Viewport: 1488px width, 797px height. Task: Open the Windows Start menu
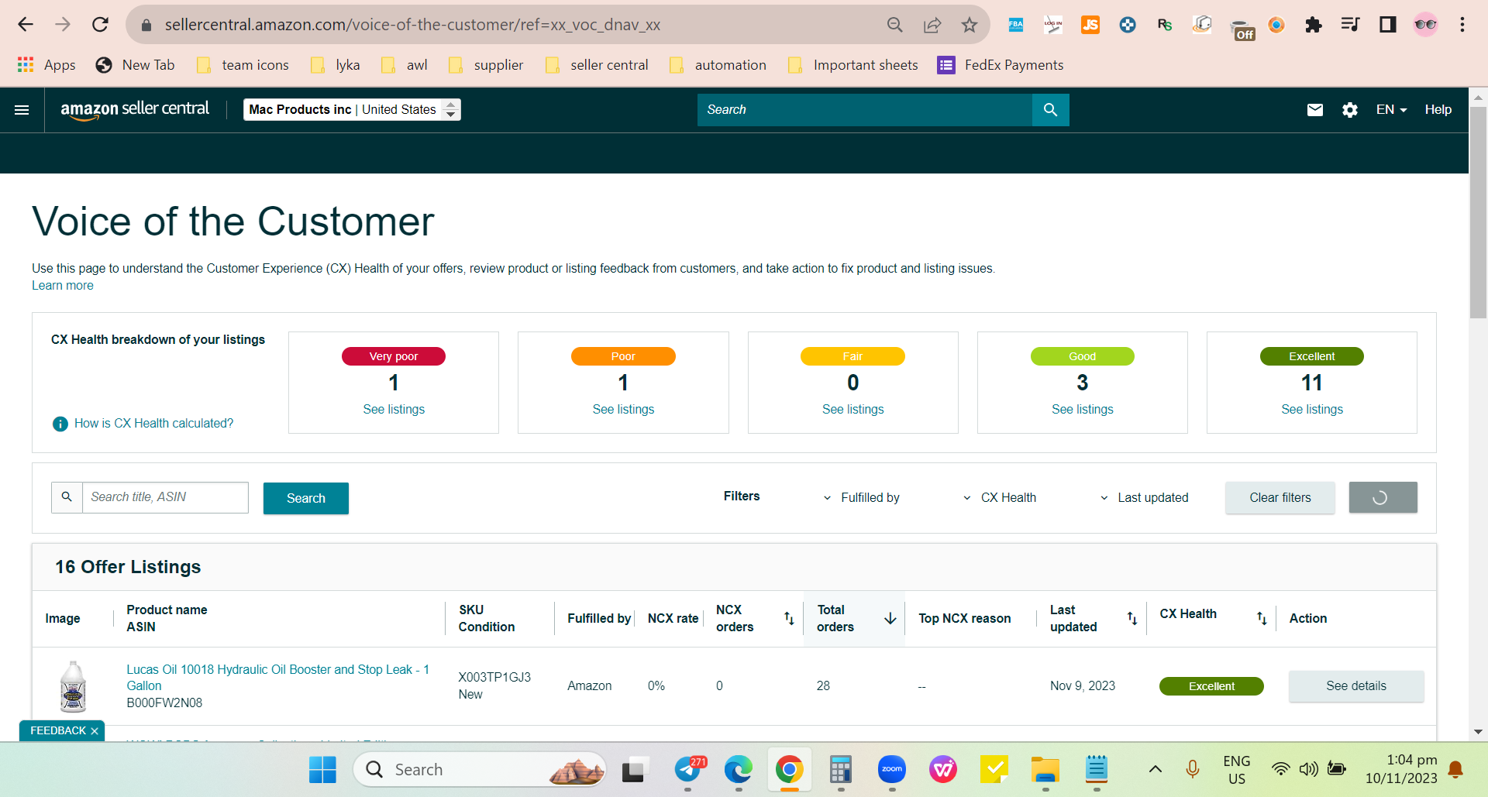click(x=322, y=770)
